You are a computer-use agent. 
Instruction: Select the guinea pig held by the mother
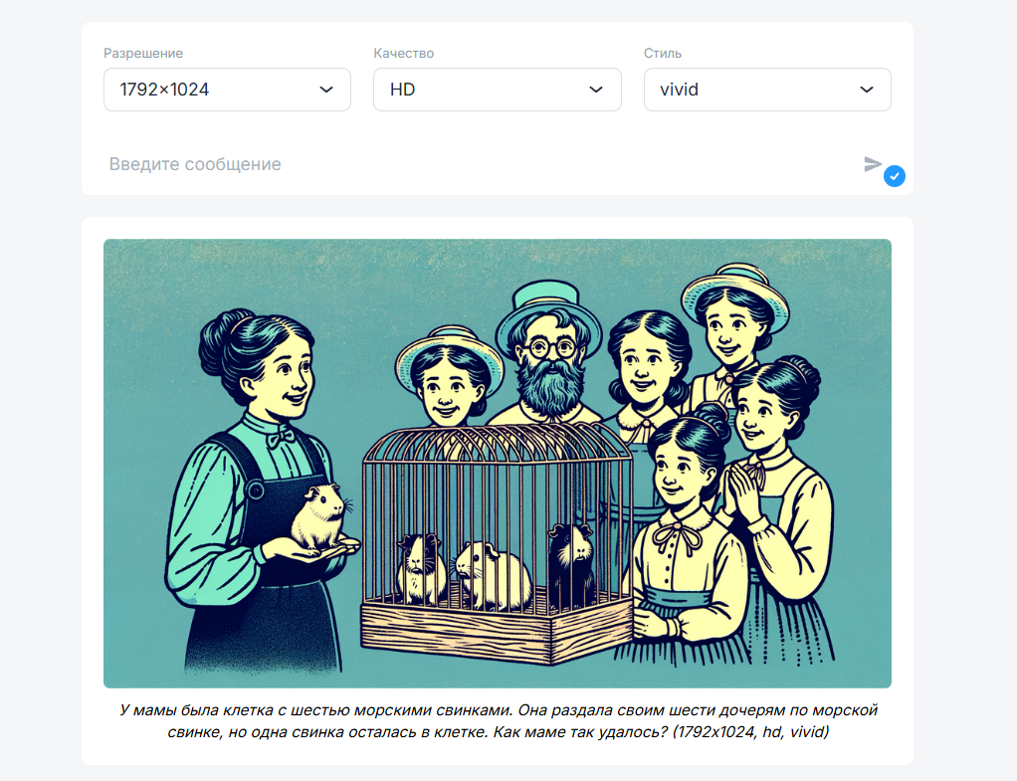pos(320,517)
